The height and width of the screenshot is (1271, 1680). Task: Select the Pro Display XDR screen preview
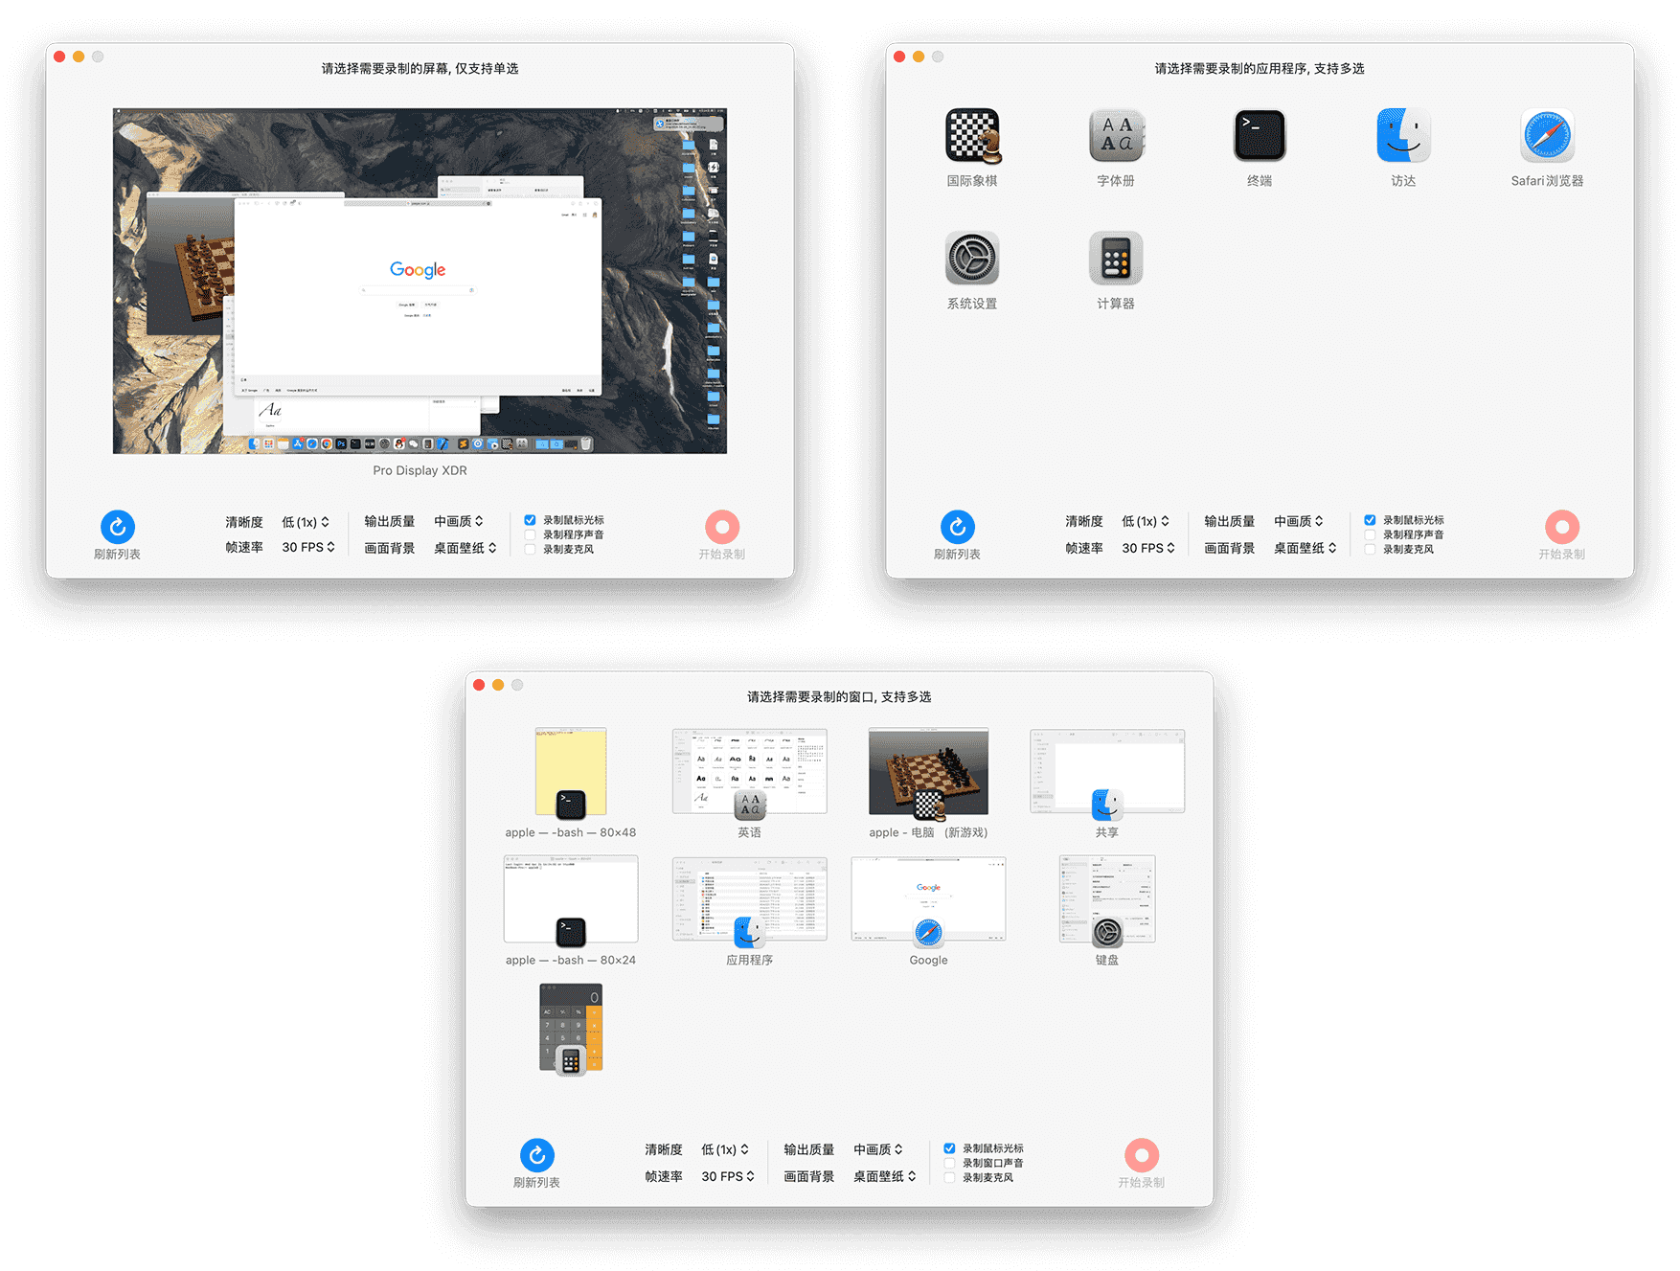tap(420, 281)
